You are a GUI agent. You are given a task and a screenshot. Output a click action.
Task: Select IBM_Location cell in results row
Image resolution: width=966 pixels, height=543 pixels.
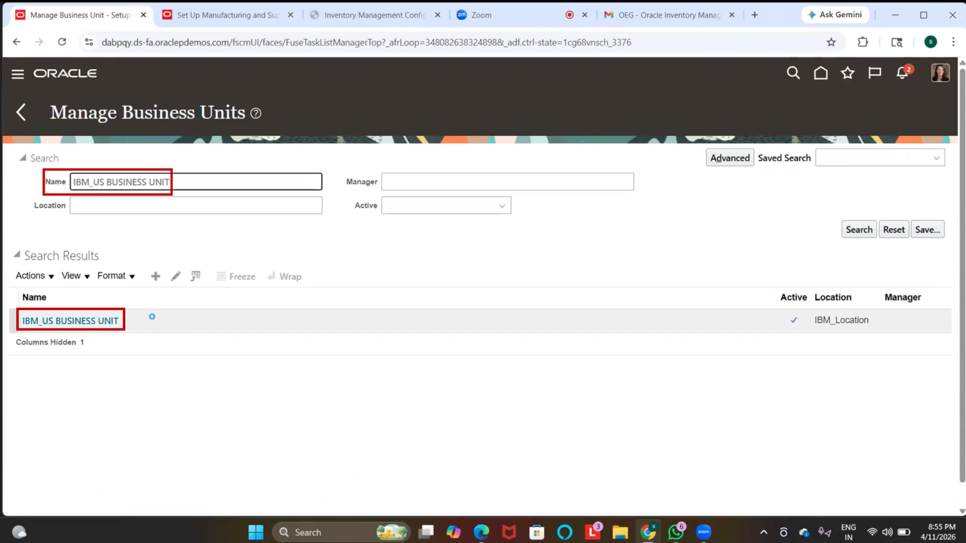pyautogui.click(x=841, y=320)
